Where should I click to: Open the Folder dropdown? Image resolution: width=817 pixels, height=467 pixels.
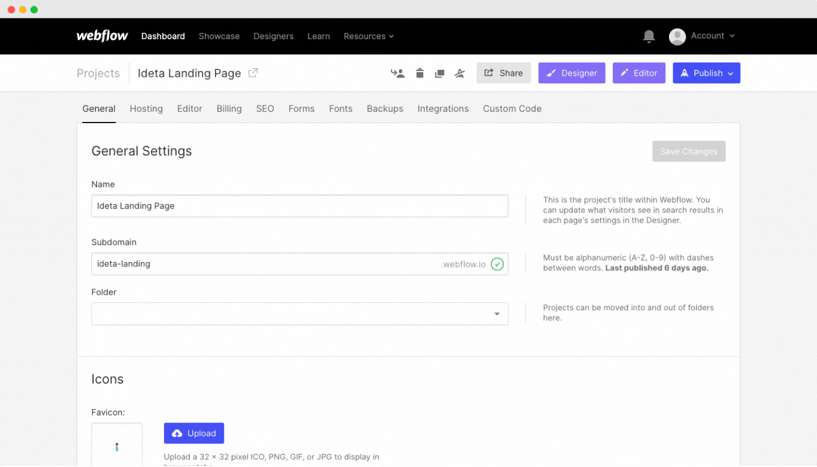(x=300, y=314)
